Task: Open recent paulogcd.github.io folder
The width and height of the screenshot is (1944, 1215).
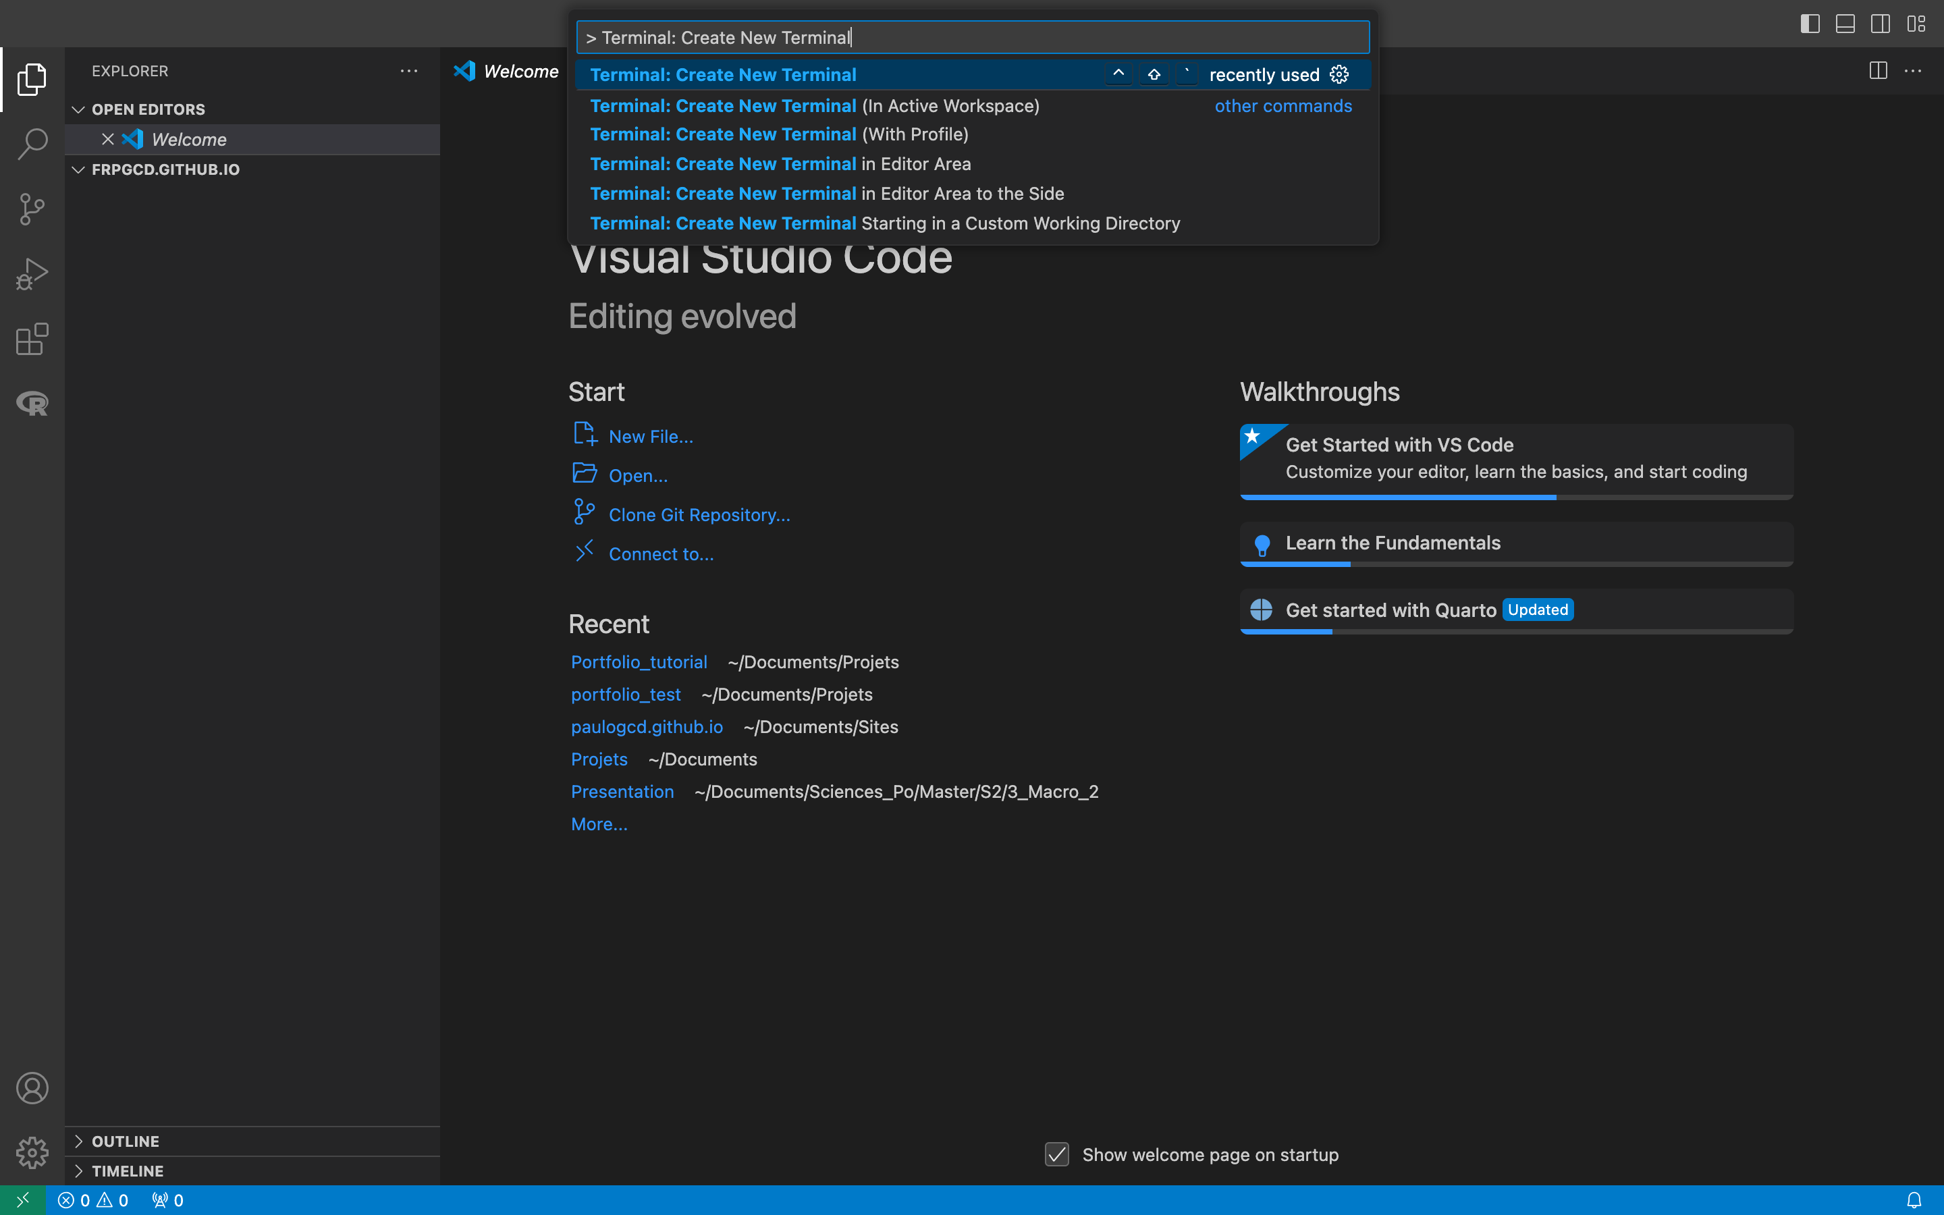Action: (647, 726)
